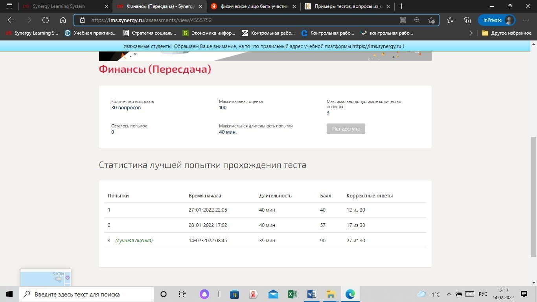
Task: Show hidden system tray icons
Action: (450, 294)
